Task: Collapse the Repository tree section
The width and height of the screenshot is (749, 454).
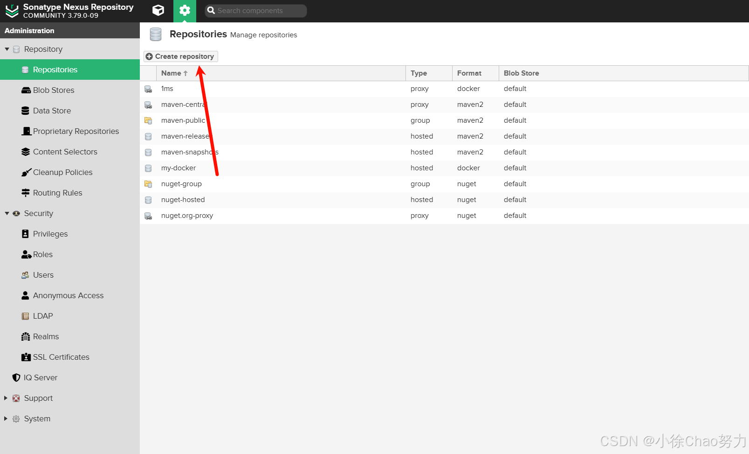Action: (x=7, y=49)
